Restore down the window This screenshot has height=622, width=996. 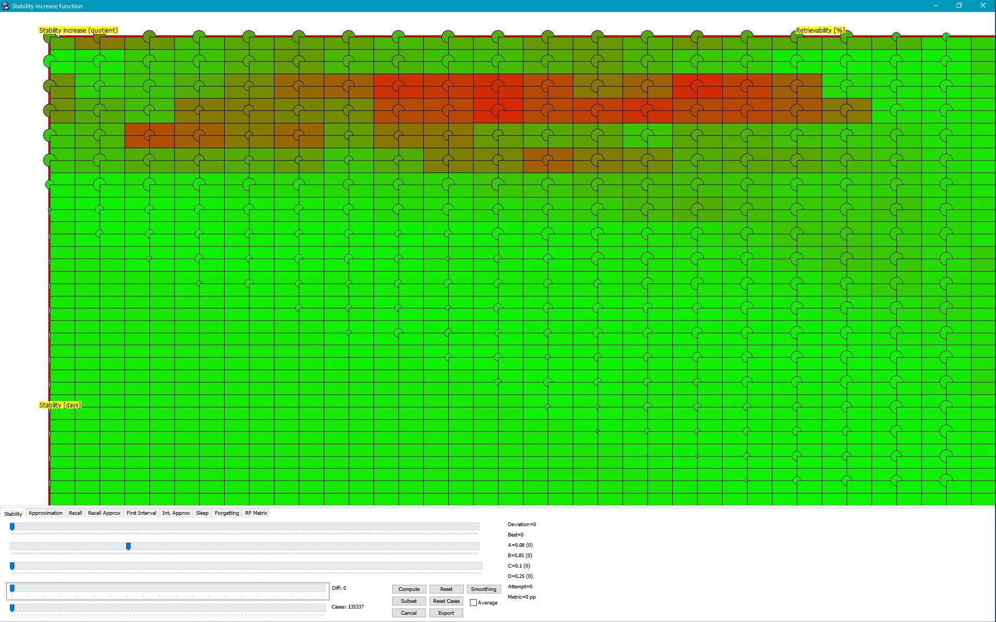tap(959, 6)
